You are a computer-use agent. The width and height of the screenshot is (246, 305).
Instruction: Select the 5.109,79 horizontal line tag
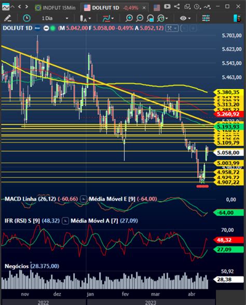(228, 143)
